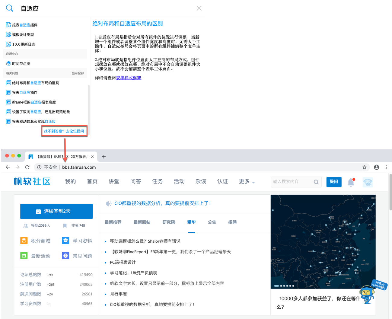The width and height of the screenshot is (392, 319).
Task: Click icon for 绝对布局和自适应布局的区别 question
Action: pyautogui.click(x=8, y=83)
